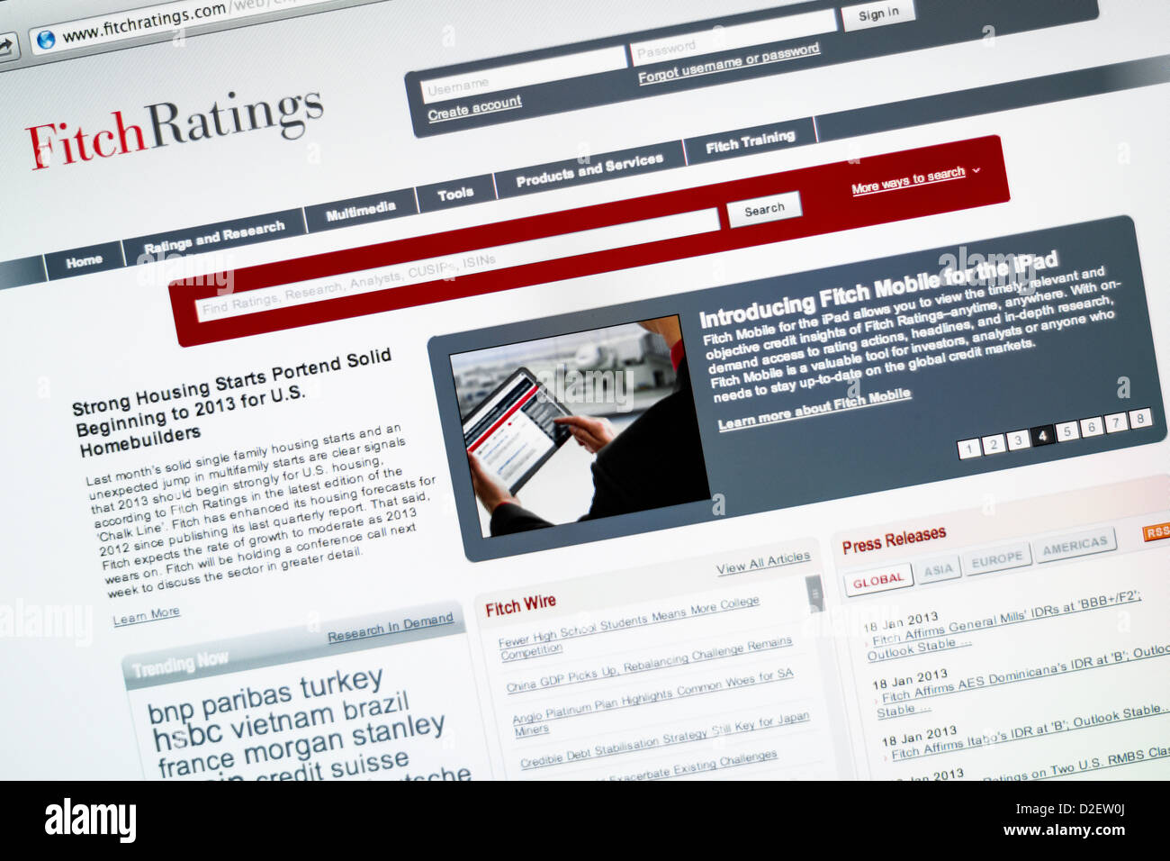The image size is (1170, 861).
Task: Open Anglo Platinum Plan article
Action: coord(653,700)
